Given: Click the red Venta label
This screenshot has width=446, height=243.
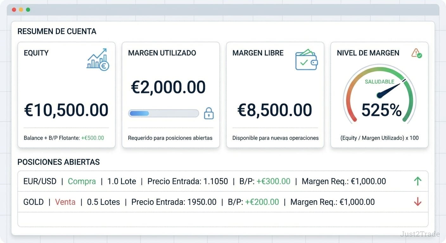Looking at the screenshot, I should [x=65, y=202].
